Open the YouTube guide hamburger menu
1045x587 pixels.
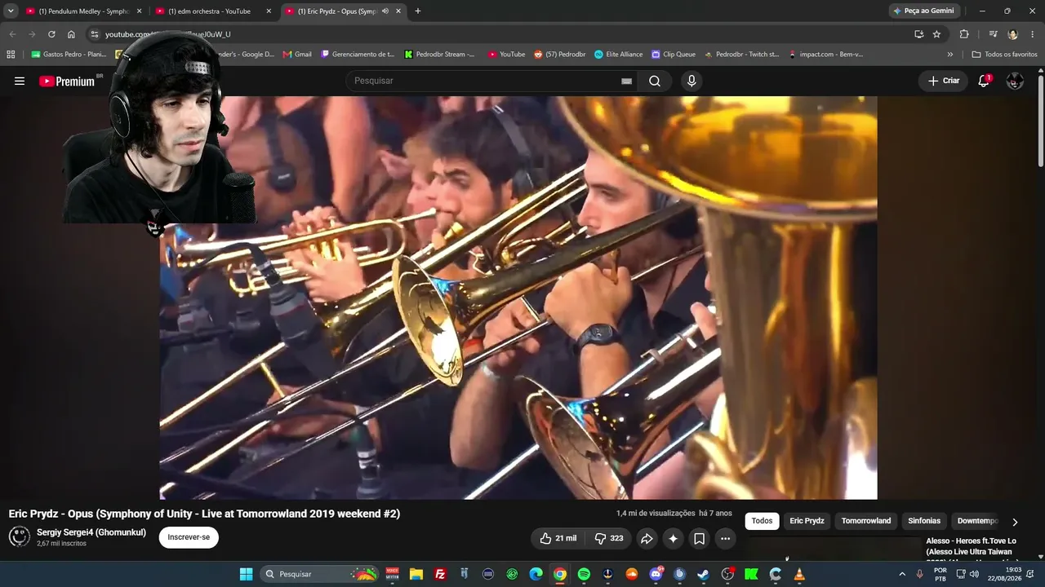20,81
